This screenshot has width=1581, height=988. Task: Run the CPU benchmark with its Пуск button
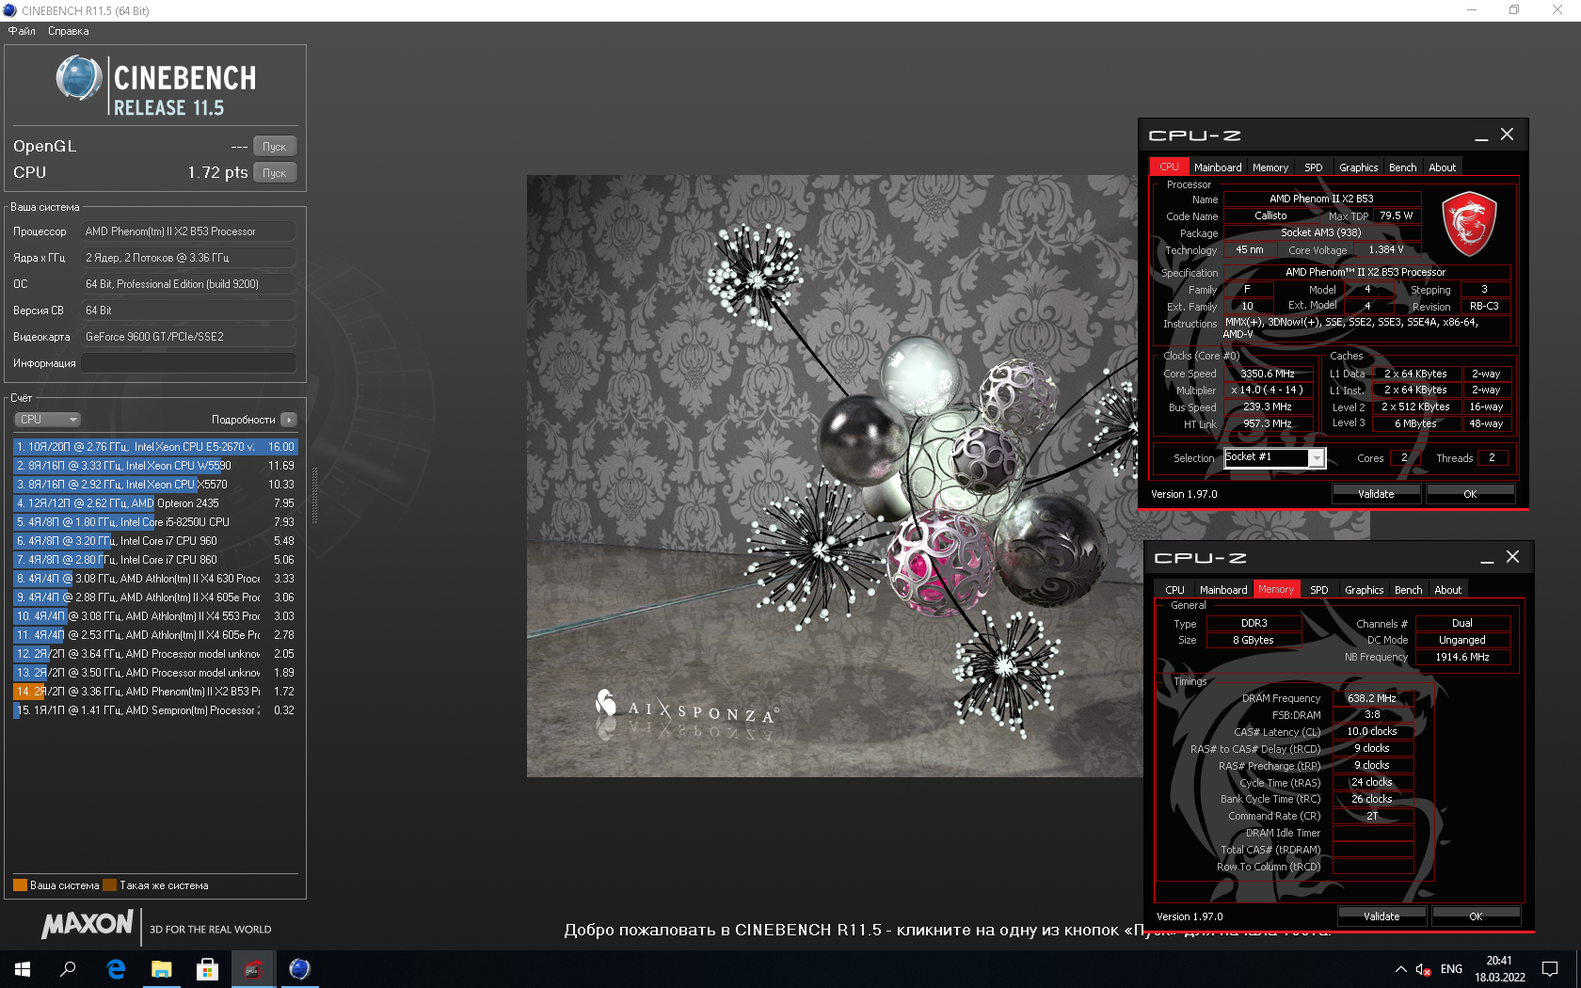click(275, 173)
